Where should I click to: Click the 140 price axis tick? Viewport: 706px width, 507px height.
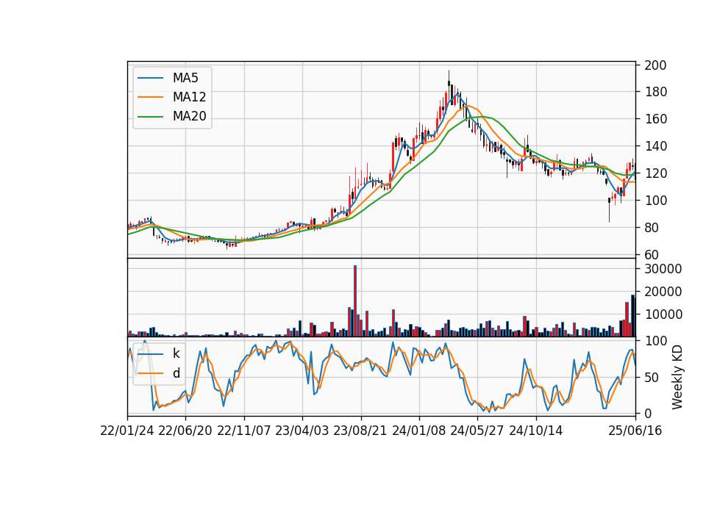tap(655, 146)
